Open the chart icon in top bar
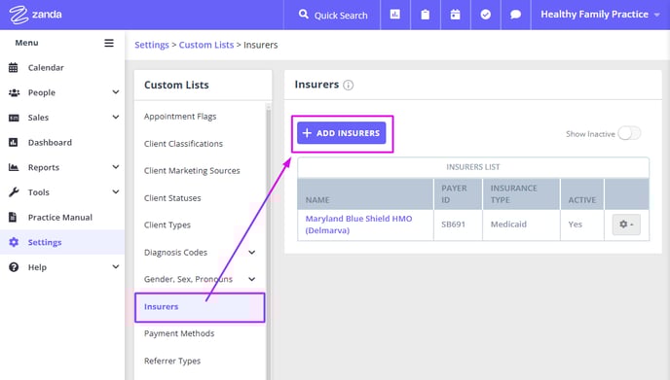This screenshot has height=380, width=670. [395, 15]
